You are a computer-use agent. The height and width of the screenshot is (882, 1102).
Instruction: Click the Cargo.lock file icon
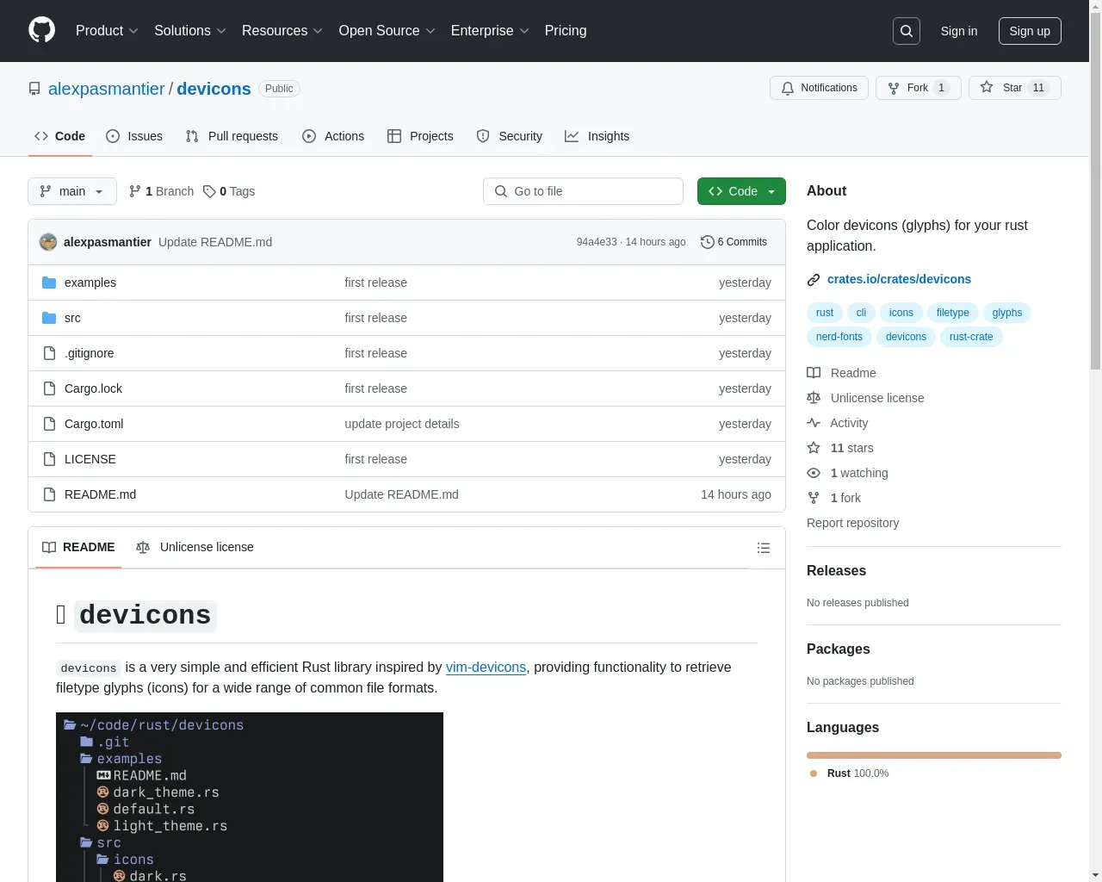tap(49, 388)
